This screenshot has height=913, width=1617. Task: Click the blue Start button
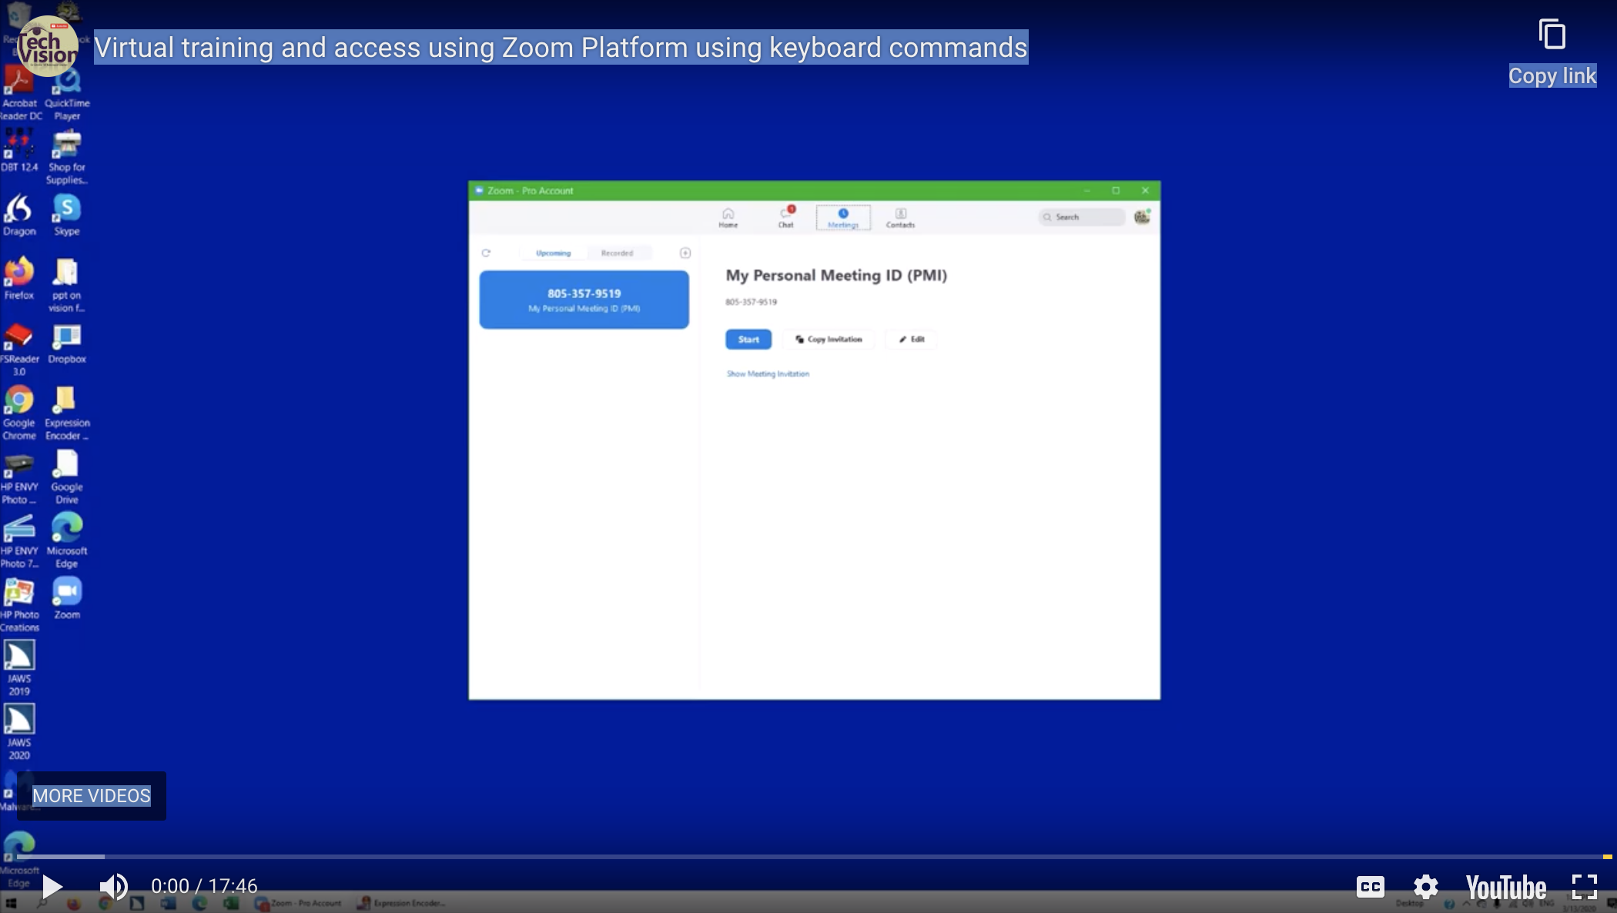[x=748, y=339]
